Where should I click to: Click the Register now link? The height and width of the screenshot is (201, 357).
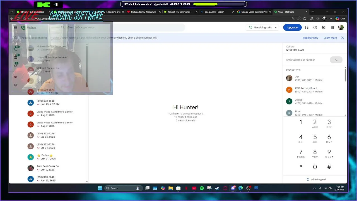tap(310, 38)
